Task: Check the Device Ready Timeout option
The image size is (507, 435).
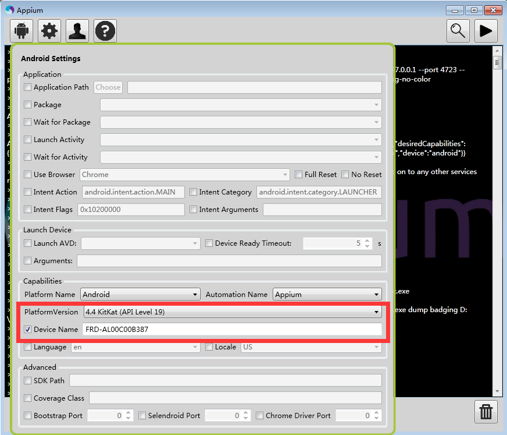Action: pos(209,243)
